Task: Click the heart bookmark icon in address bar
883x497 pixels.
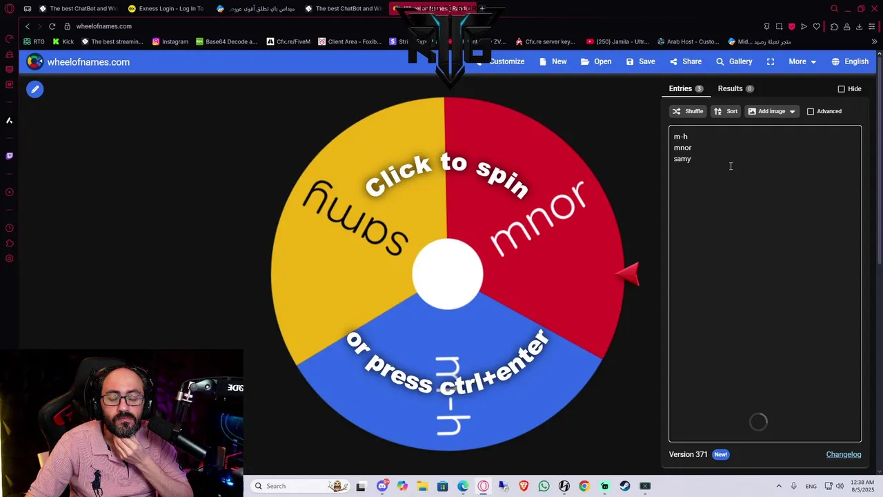Action: [817, 26]
